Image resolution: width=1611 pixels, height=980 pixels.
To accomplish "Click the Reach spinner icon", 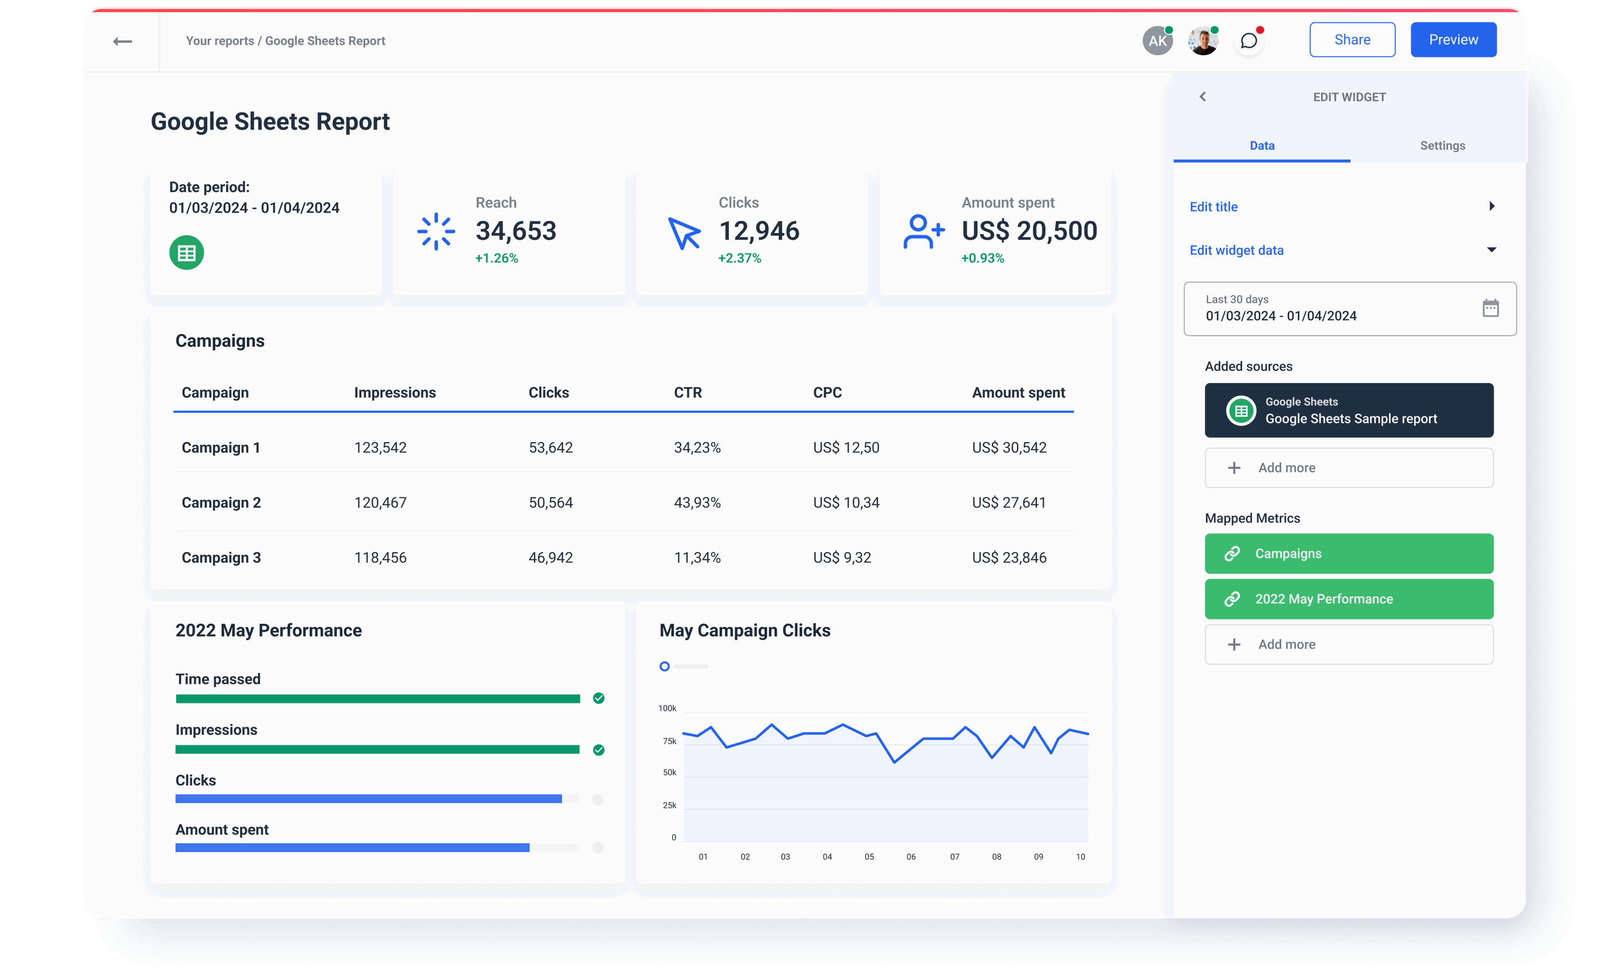I will [436, 231].
